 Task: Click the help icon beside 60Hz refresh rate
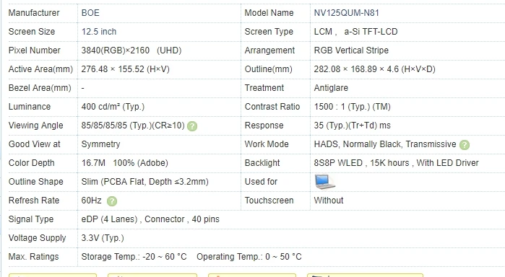click(112, 201)
